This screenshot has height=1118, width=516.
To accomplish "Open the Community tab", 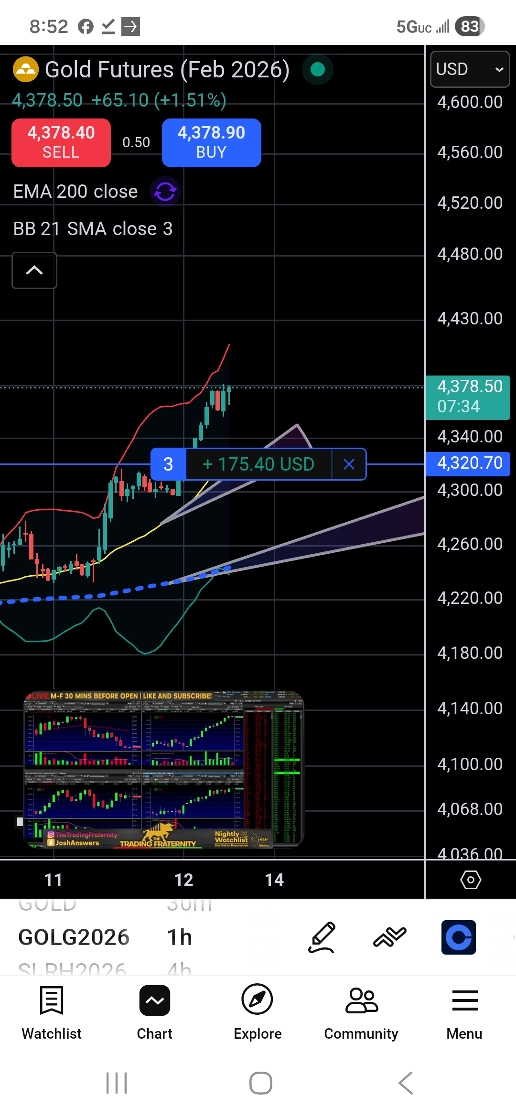I will coord(361,1013).
